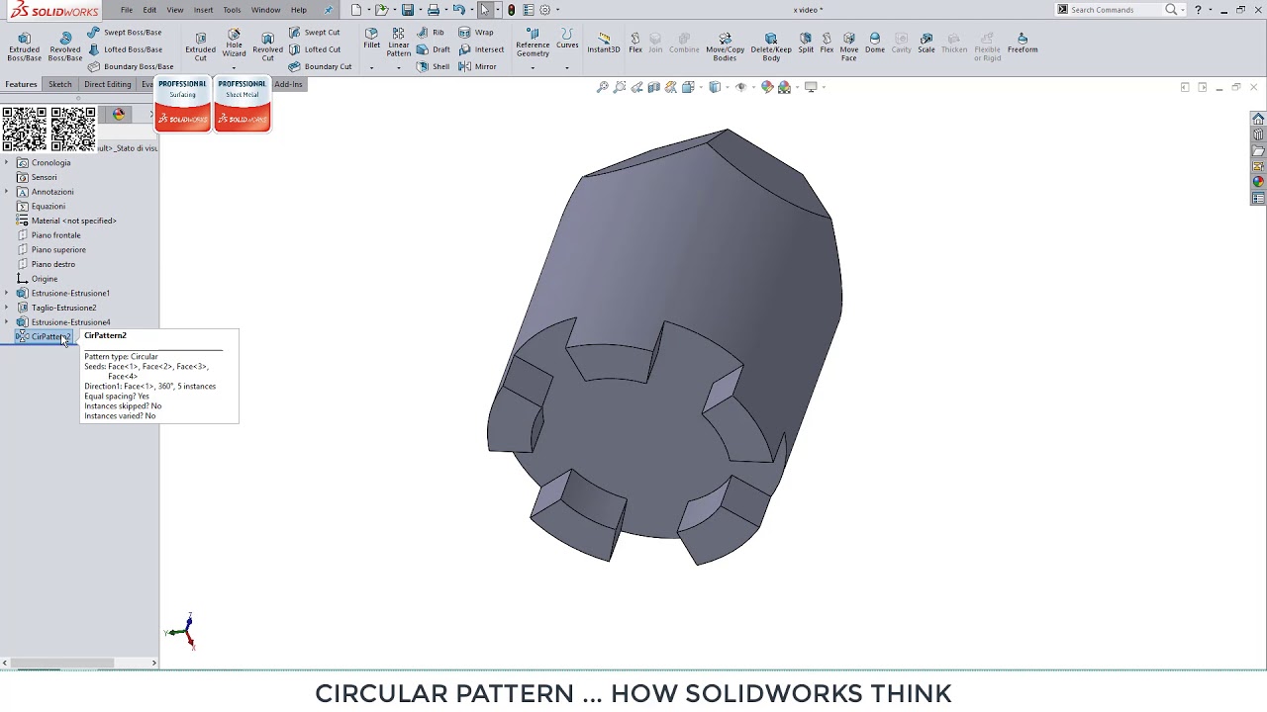This screenshot has width=1267, height=712.
Task: Open the Tools menu
Action: point(232,10)
